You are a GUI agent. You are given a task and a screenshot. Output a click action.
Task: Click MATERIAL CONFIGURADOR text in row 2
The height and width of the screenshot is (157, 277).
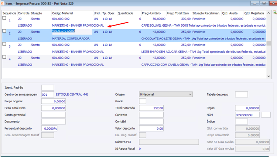click(71, 38)
